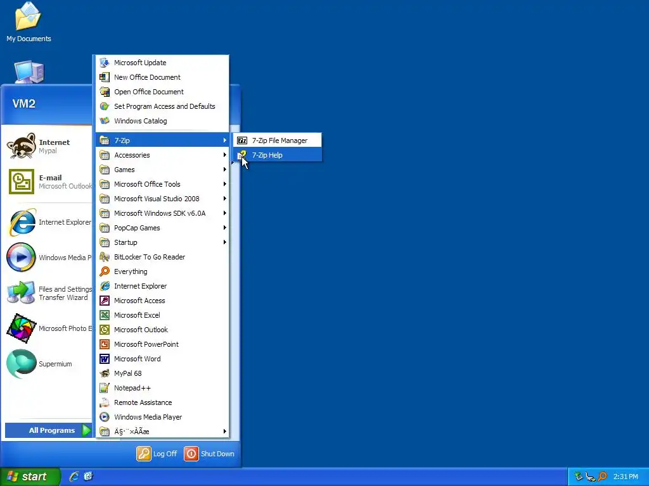This screenshot has width=649, height=486.
Task: Click the second quick launch icon on taskbar
Action: click(88, 477)
